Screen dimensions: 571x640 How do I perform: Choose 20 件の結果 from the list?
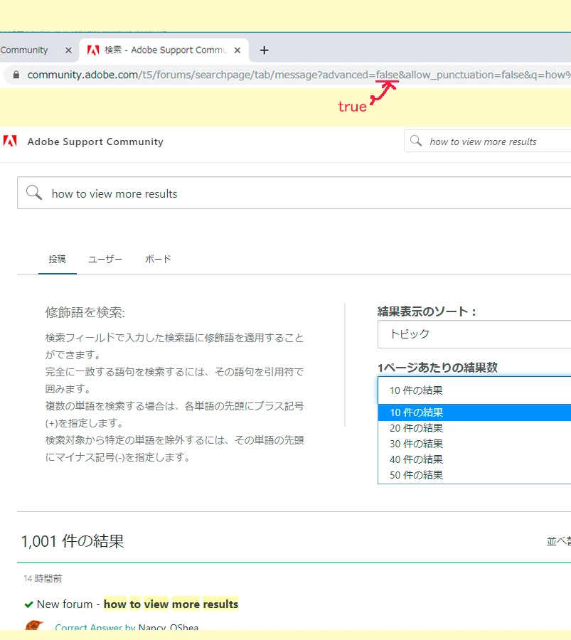pos(474,428)
